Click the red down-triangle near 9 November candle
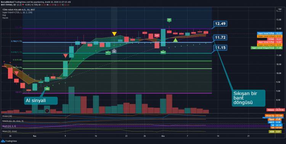This screenshot has width=286, height=144. (x=65, y=56)
